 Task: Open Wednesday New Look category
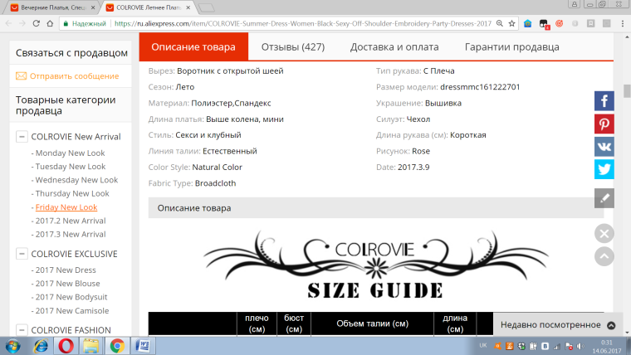point(76,180)
